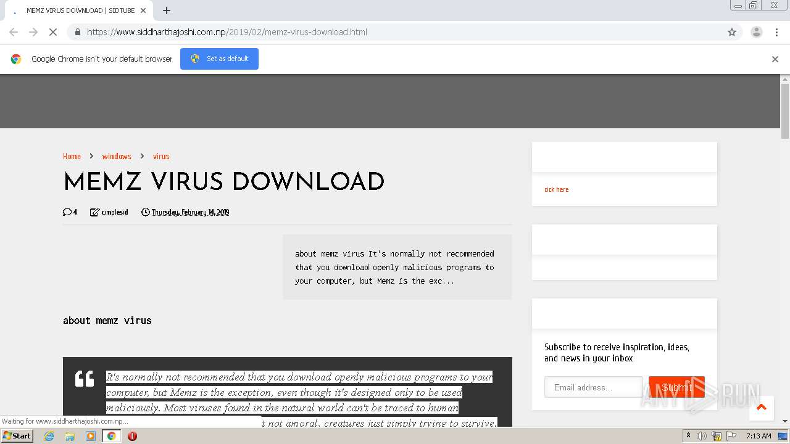The image size is (790, 444).
Task: Submit the newsletter subscription
Action: (x=676, y=387)
